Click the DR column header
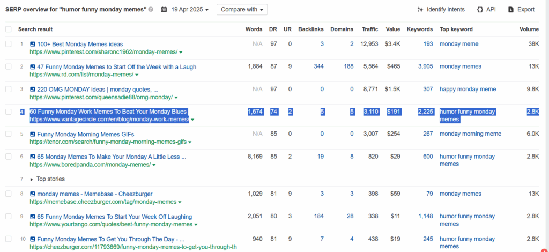 click(273, 29)
